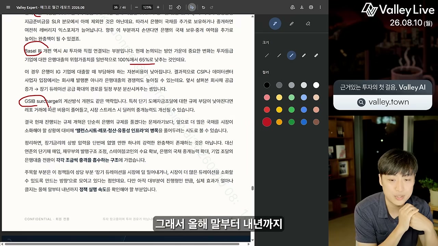Choose the second thickest pen size
The height and width of the screenshot is (246, 438).
[304, 55]
